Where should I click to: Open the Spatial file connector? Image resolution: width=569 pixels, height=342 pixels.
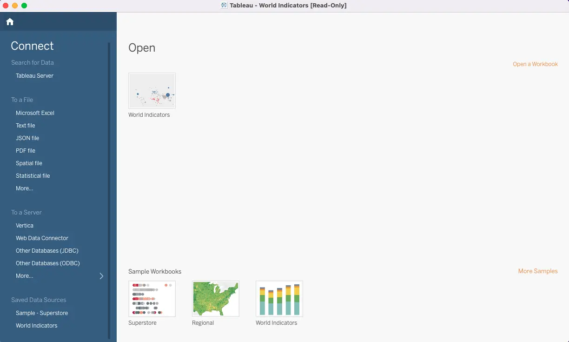(29, 163)
